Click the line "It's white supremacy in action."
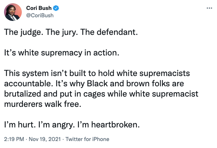 click(62, 53)
